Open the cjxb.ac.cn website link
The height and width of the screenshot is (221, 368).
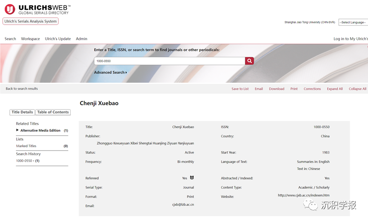[303, 195]
